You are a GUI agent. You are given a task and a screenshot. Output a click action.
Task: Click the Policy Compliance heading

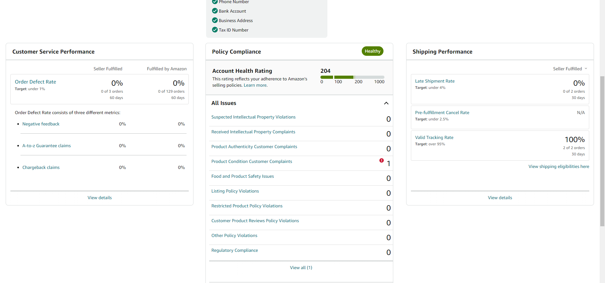pyautogui.click(x=236, y=52)
